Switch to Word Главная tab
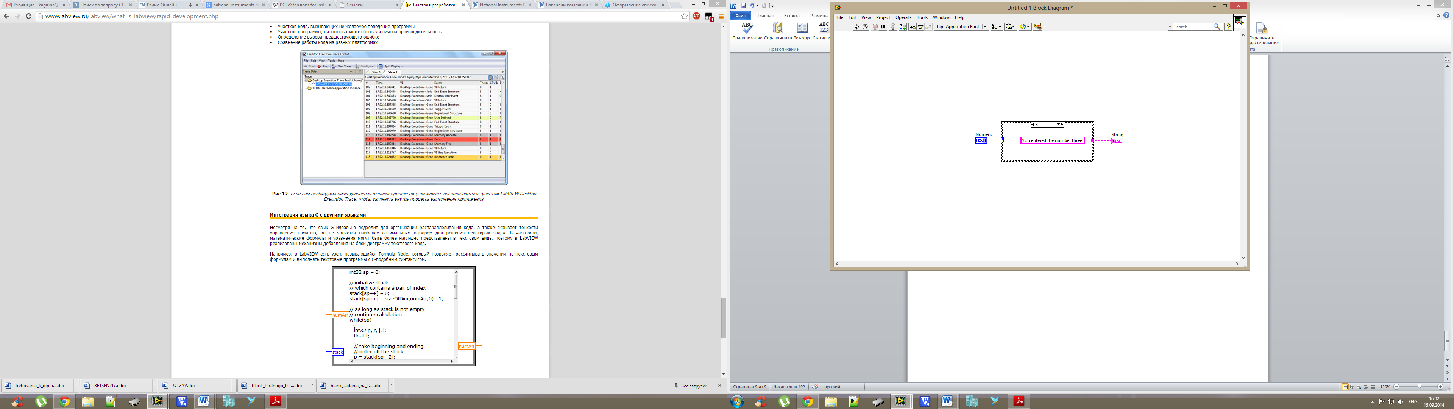1454x409 pixels. [765, 16]
